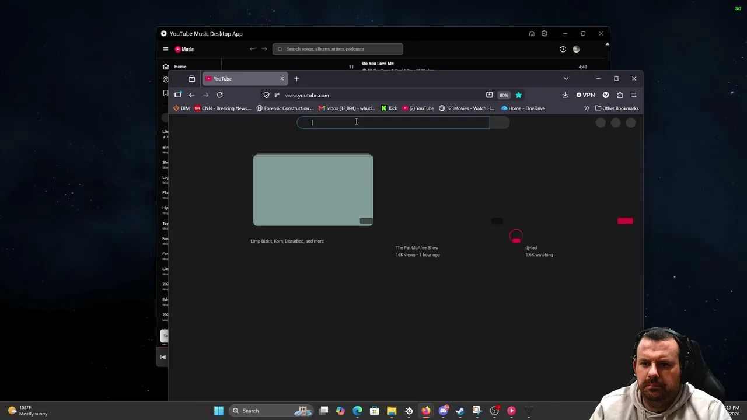Open site permissions icon in address bar
Screen dimensions: 747x420
[x=277, y=95]
